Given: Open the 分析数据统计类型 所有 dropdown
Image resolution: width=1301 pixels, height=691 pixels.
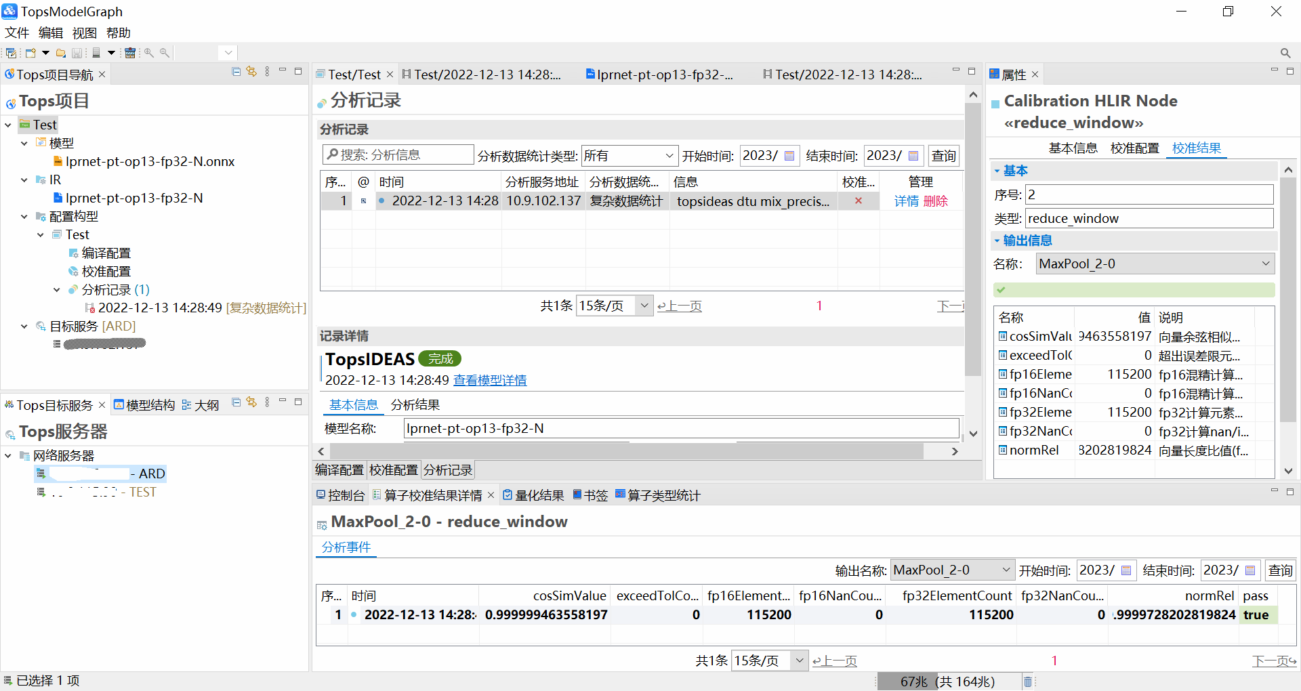Looking at the screenshot, I should pyautogui.click(x=629, y=156).
